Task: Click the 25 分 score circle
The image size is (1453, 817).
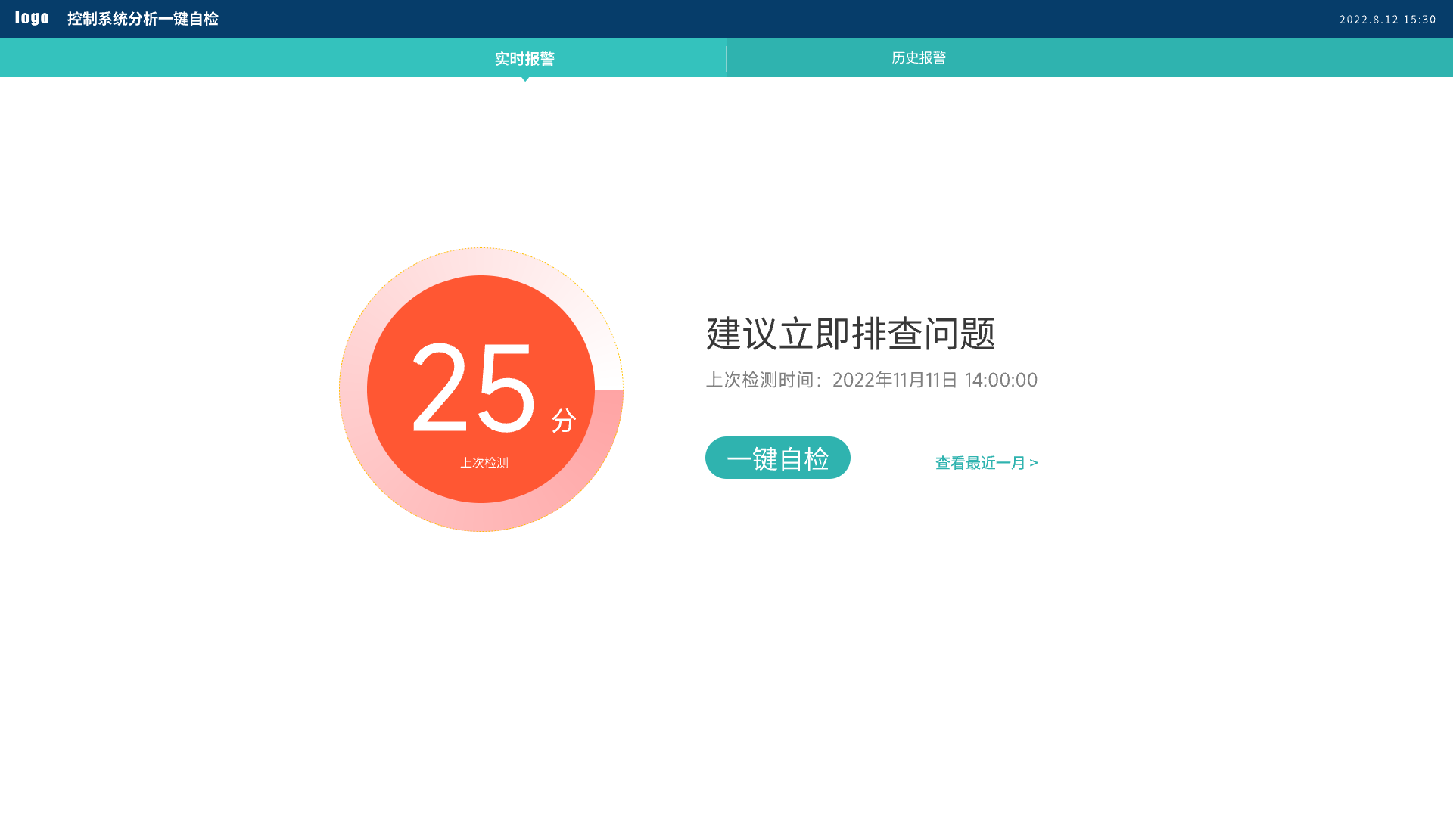Action: (481, 389)
